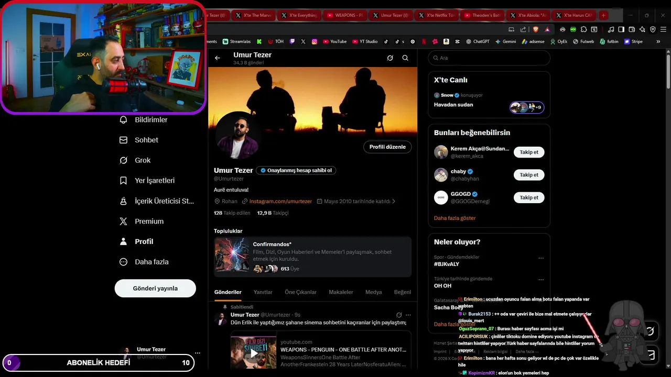Open Kerem Akça profile avatar
This screenshot has height=377, width=671.
[x=441, y=152]
